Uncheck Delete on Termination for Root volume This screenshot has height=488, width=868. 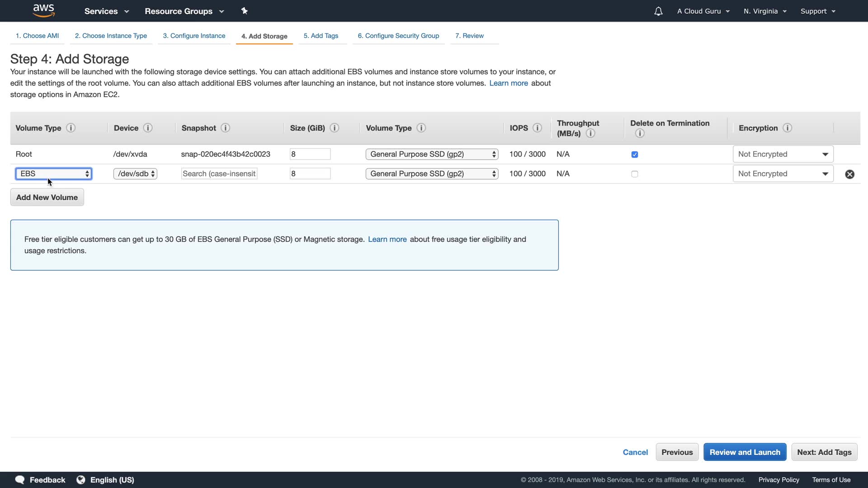coord(635,155)
